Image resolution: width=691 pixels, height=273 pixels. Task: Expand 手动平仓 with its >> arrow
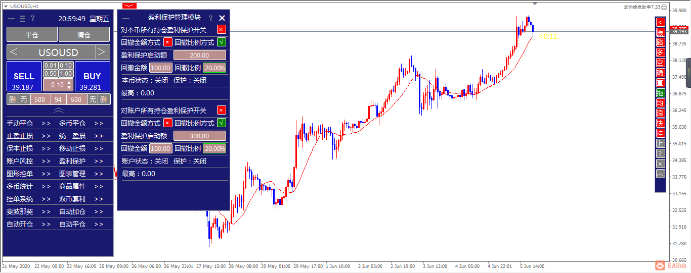[46, 123]
